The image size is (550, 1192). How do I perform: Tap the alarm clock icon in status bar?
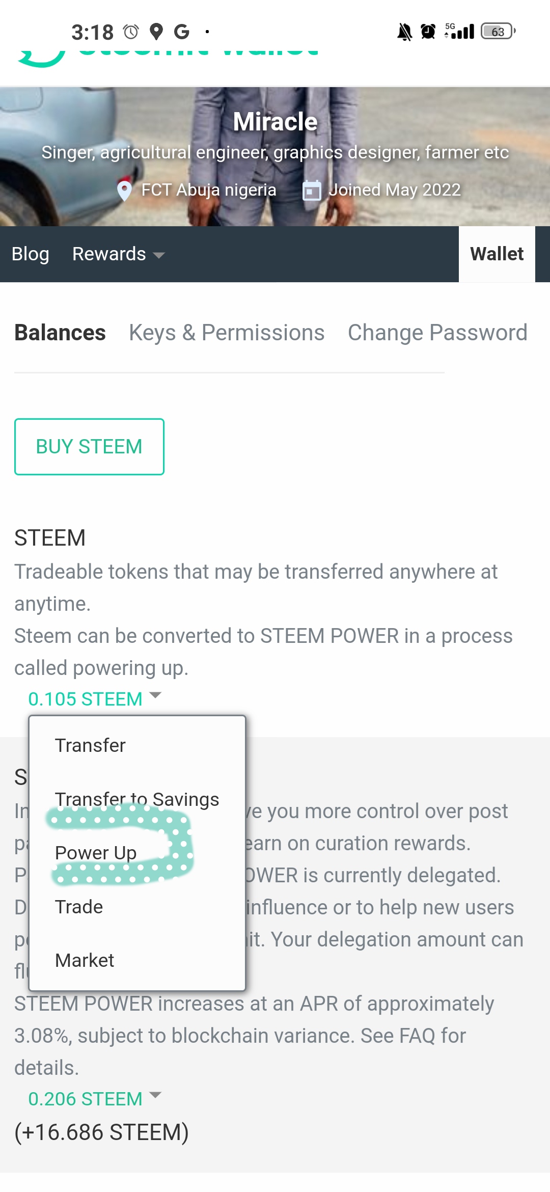(428, 32)
